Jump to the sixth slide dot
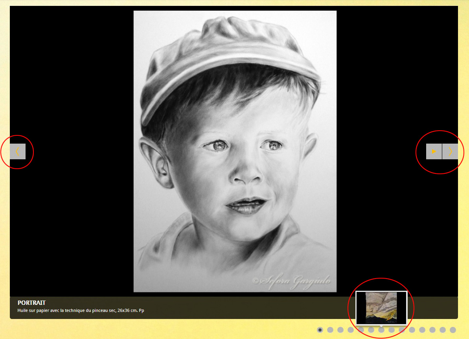469x339 pixels. tap(371, 330)
